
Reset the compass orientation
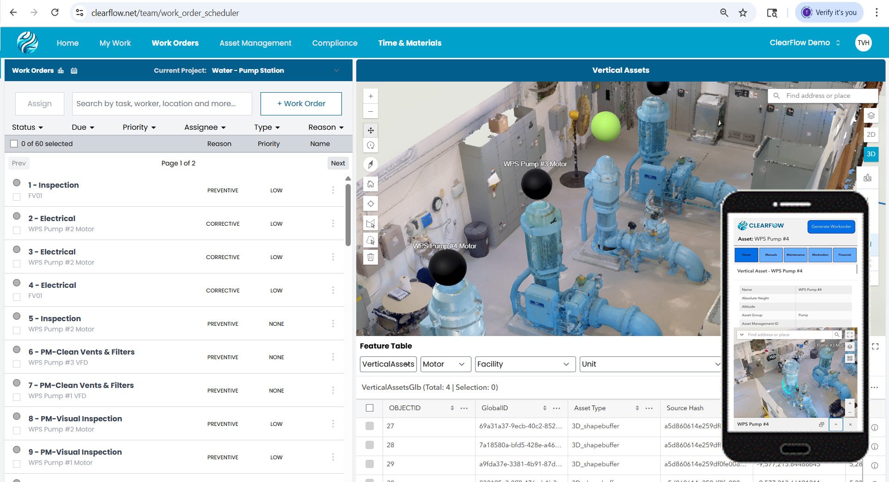(370, 165)
